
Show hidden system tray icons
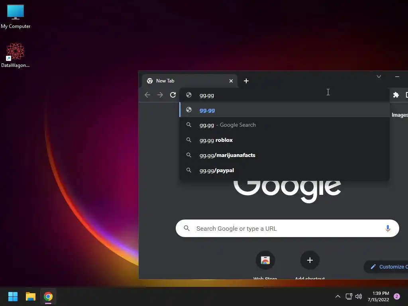pos(338,296)
